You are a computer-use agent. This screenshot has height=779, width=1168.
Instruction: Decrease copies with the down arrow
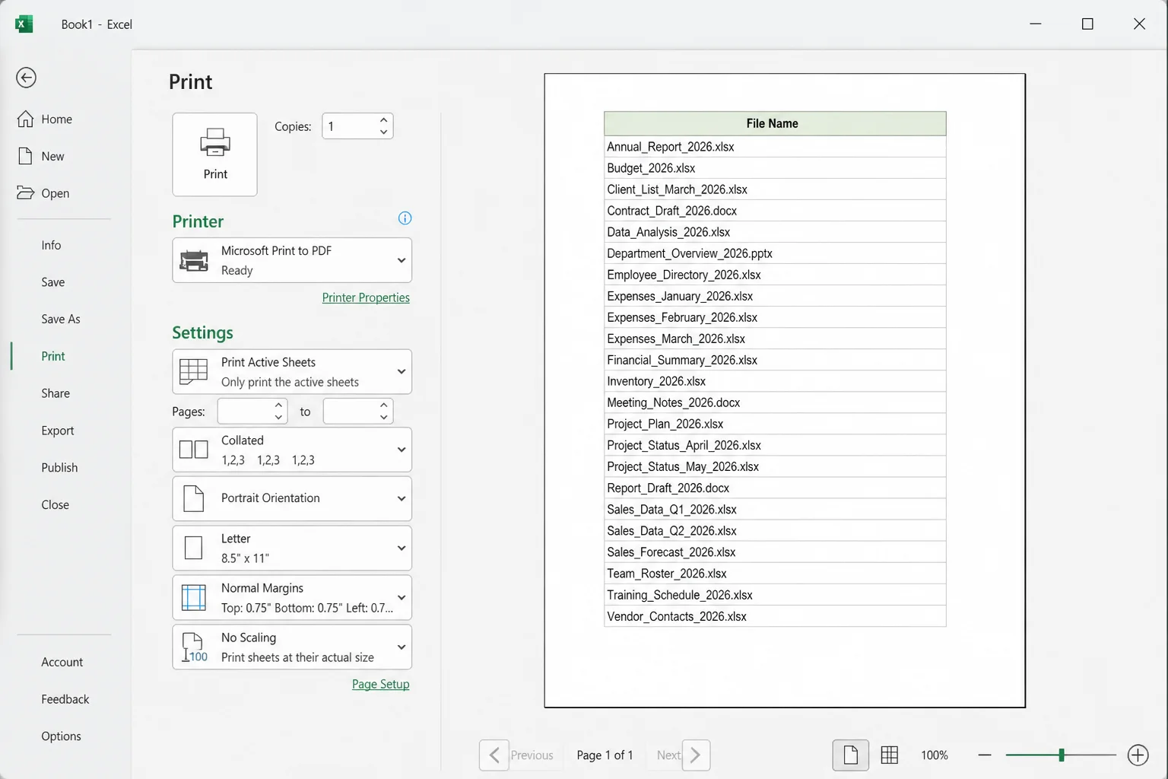pyautogui.click(x=383, y=132)
